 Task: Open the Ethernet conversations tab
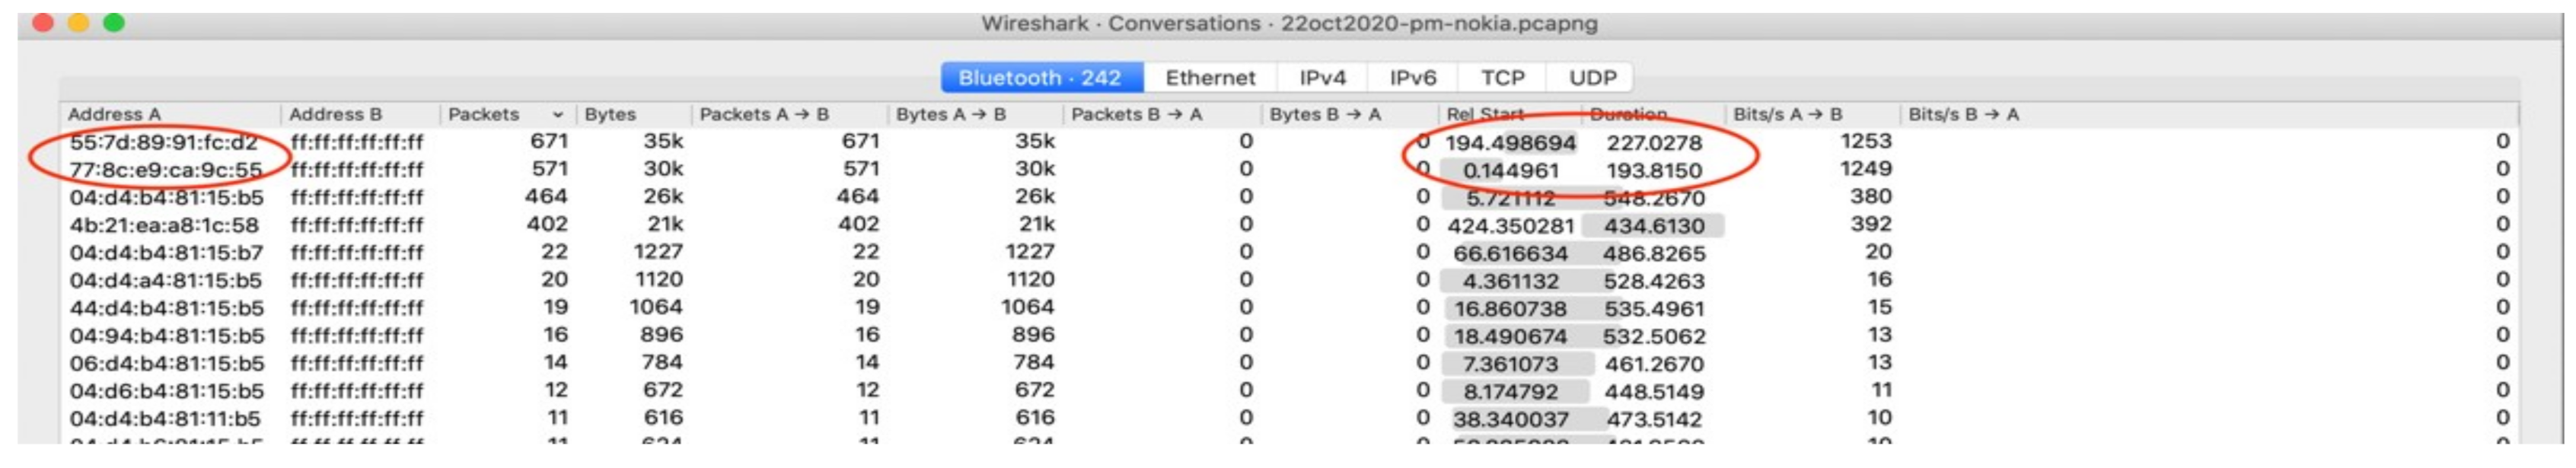(1210, 78)
